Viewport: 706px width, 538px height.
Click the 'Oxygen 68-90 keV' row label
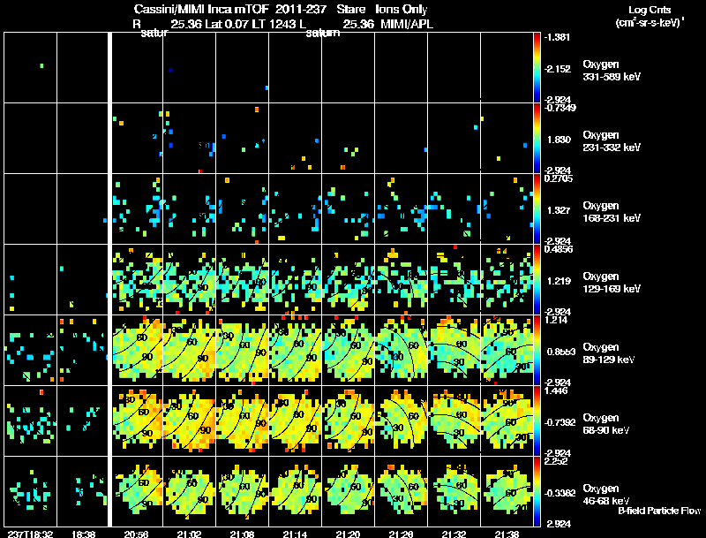[606, 424]
